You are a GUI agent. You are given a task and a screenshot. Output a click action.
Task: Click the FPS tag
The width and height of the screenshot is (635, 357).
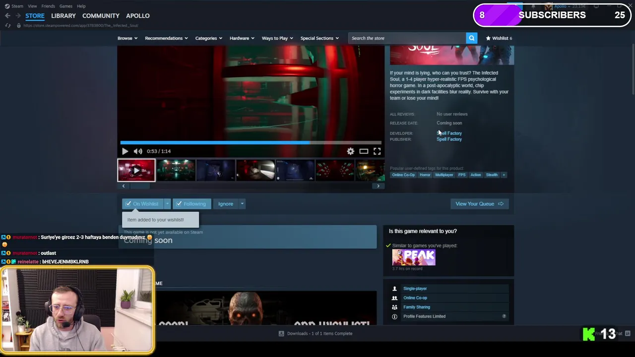462,175
